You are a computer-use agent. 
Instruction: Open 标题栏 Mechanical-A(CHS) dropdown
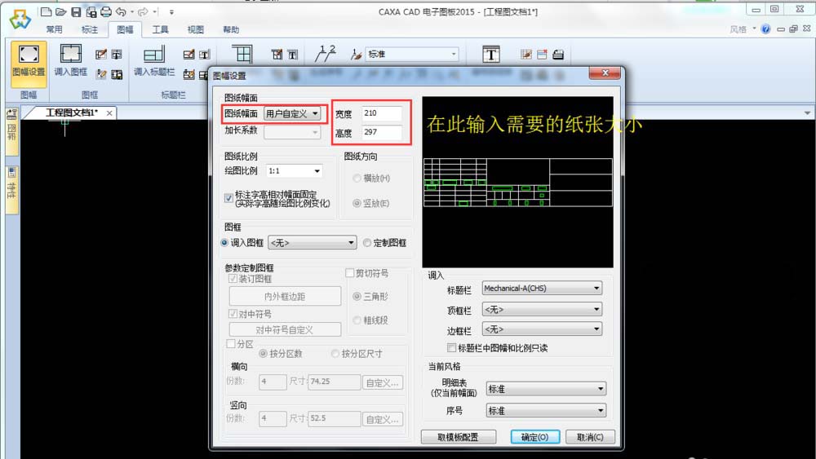point(542,289)
